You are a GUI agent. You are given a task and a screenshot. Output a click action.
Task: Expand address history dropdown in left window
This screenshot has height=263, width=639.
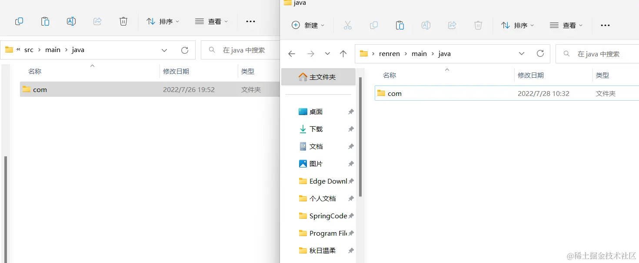tap(164, 50)
